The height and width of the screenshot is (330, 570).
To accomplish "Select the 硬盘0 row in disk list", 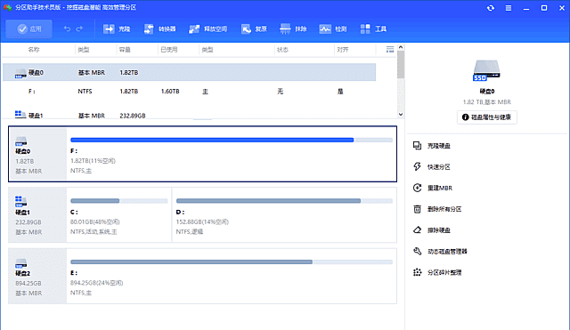I will pos(189,72).
